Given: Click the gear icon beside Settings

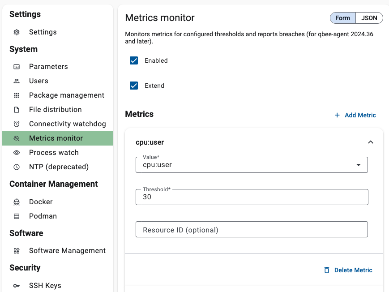Looking at the screenshot, I should coord(17,32).
